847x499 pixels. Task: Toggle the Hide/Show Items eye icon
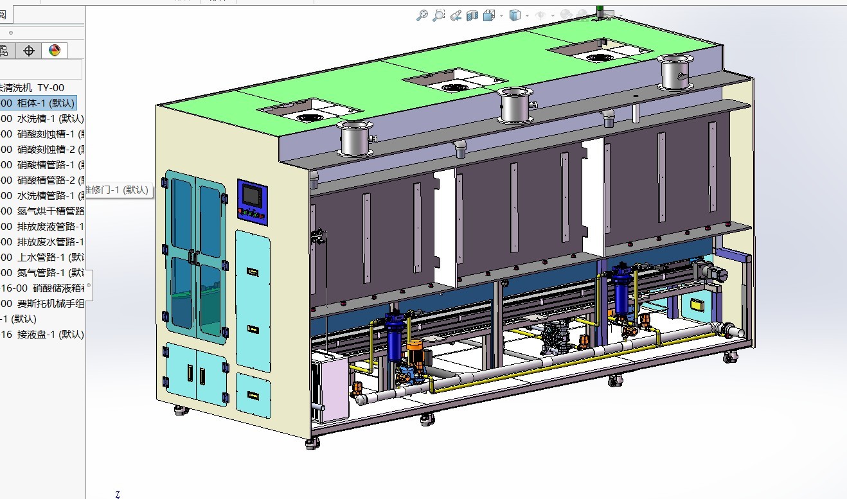point(540,15)
